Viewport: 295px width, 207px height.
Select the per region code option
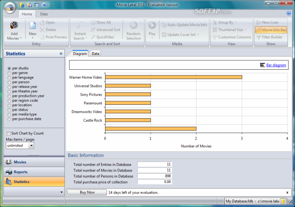coord(9,100)
